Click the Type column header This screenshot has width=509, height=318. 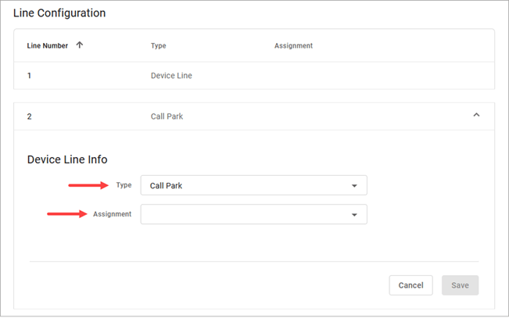click(x=159, y=46)
